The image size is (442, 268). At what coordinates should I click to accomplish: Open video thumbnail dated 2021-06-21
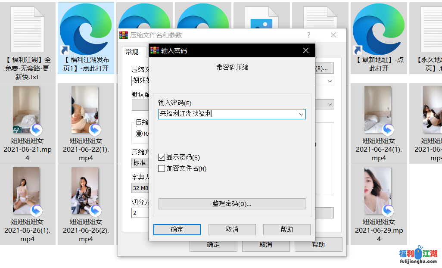27,110
